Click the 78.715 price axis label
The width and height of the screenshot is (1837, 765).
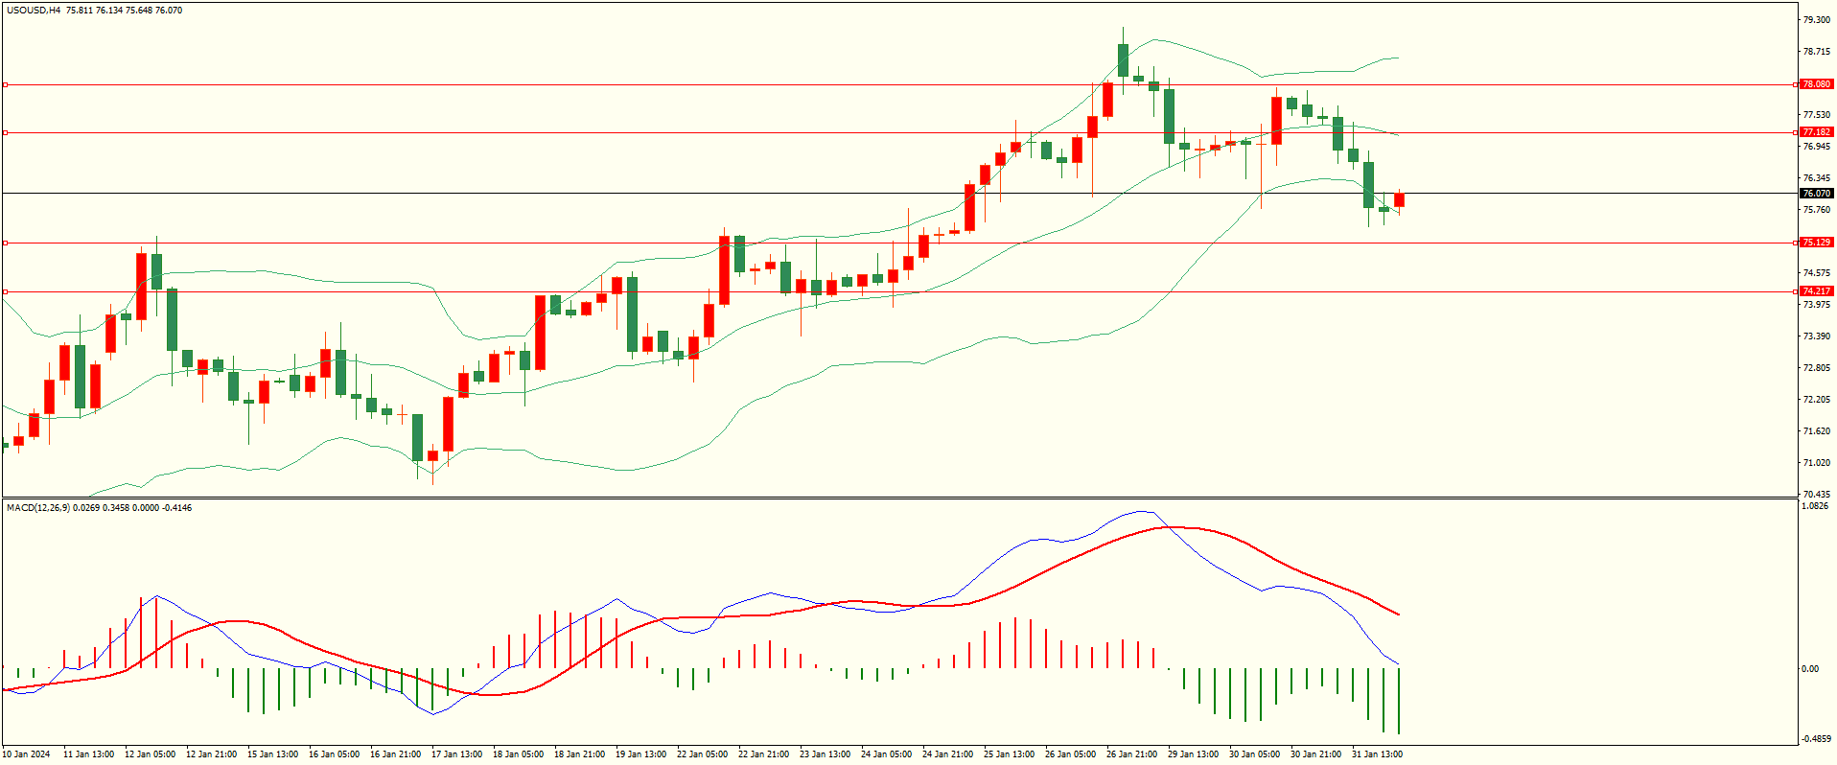(x=1816, y=52)
